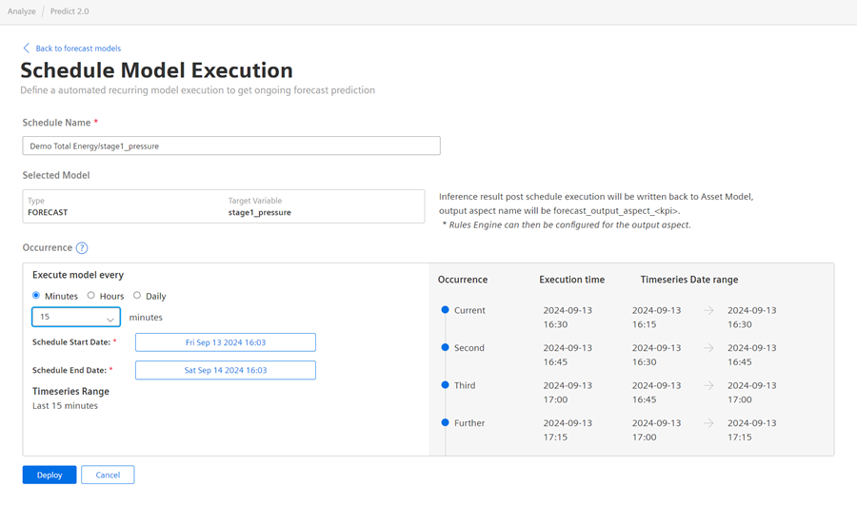
Task: Select the Hours radio button
Action: tap(91, 296)
